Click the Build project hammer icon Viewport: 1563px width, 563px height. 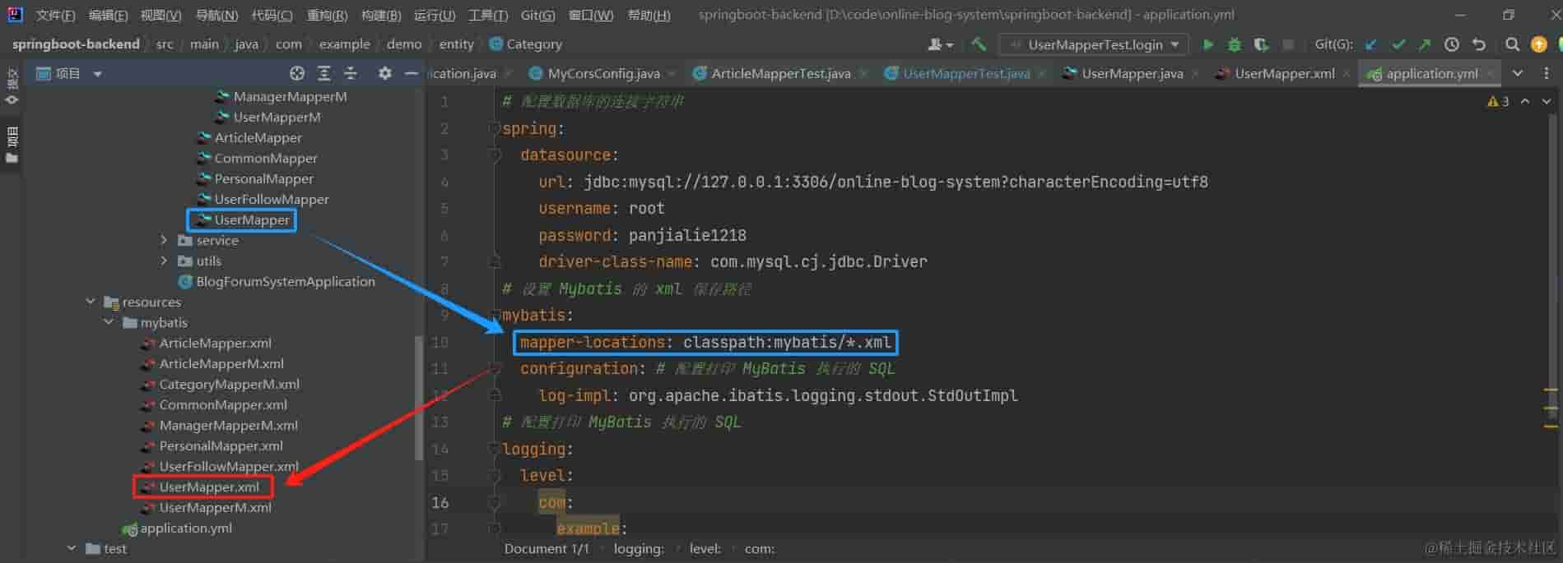pyautogui.click(x=979, y=44)
